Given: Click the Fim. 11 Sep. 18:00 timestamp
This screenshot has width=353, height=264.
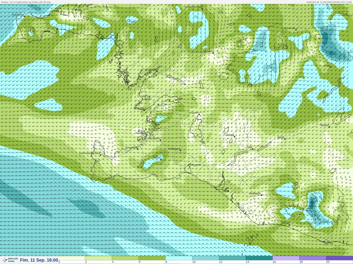Looking at the screenshot, I should 39,260.
